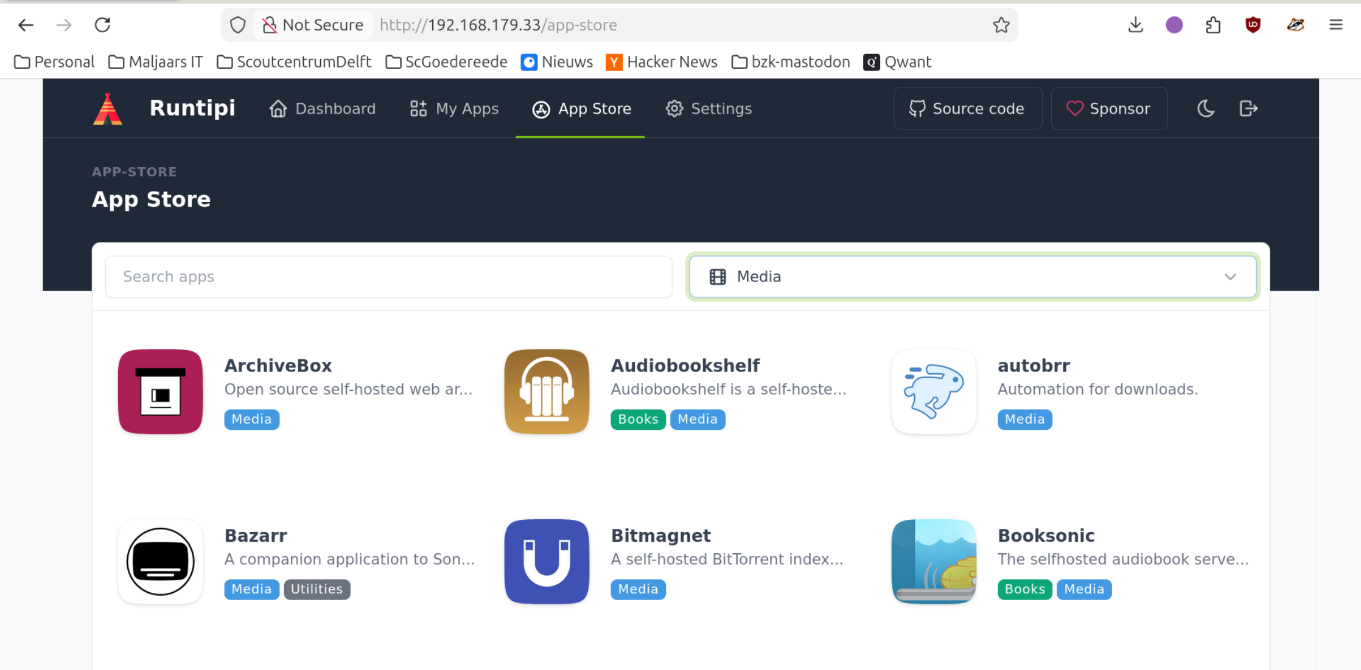The height and width of the screenshot is (670, 1361).
Task: Switch to the My Apps tab
Action: 454,109
